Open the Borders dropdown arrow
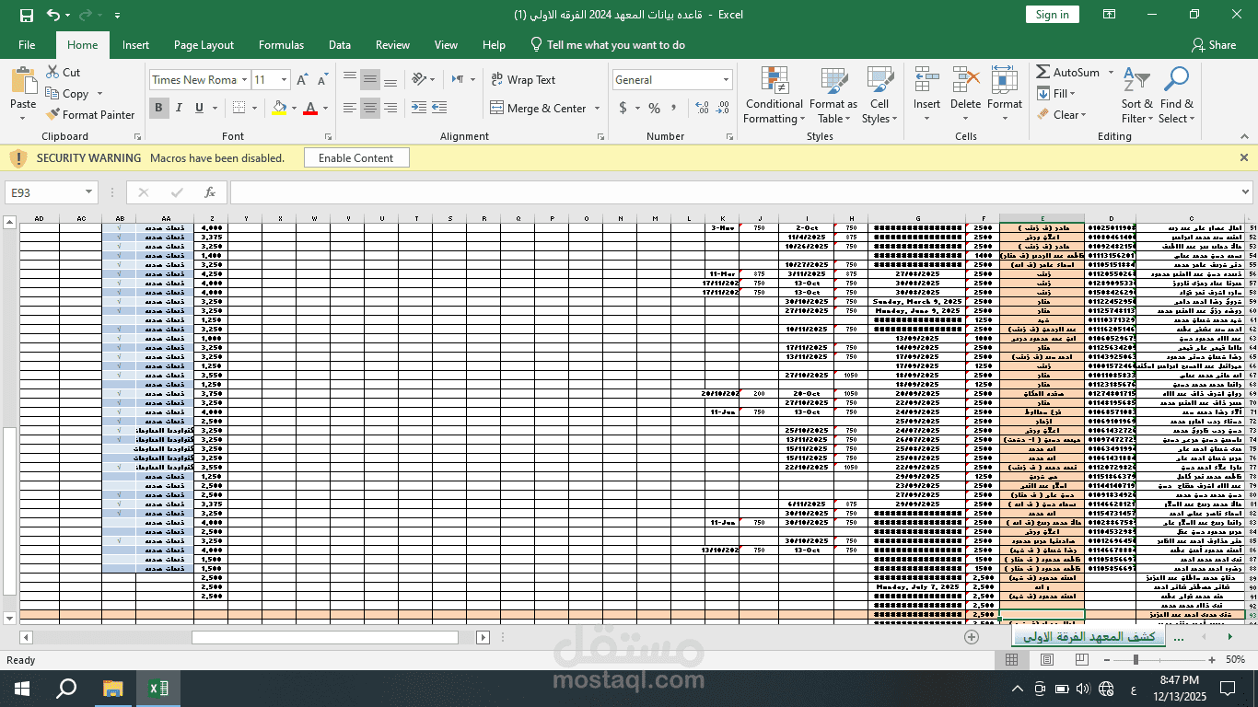Screen dimensions: 1258x707 tap(254, 109)
